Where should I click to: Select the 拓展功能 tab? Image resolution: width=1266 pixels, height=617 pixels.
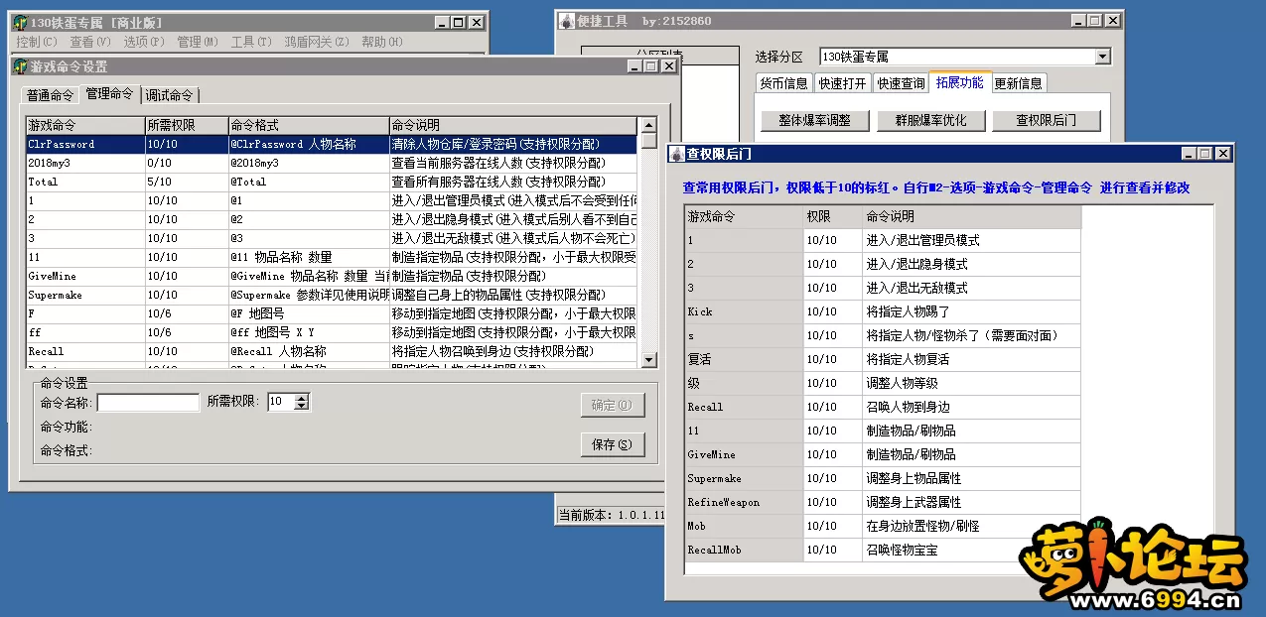(960, 82)
